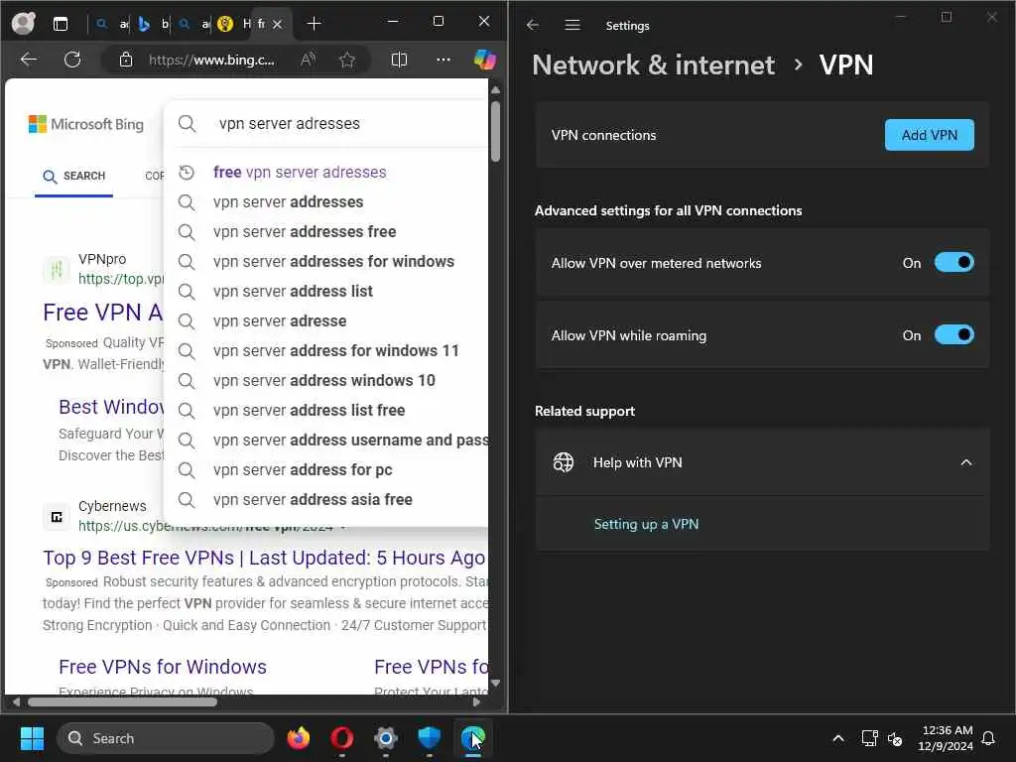The width and height of the screenshot is (1016, 762).
Task: Open Copilot in Edge
Action: [484, 60]
